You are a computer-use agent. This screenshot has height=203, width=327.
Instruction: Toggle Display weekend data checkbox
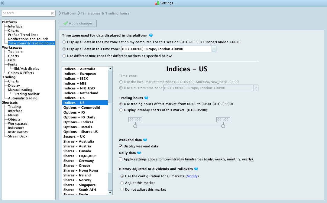point(121,146)
